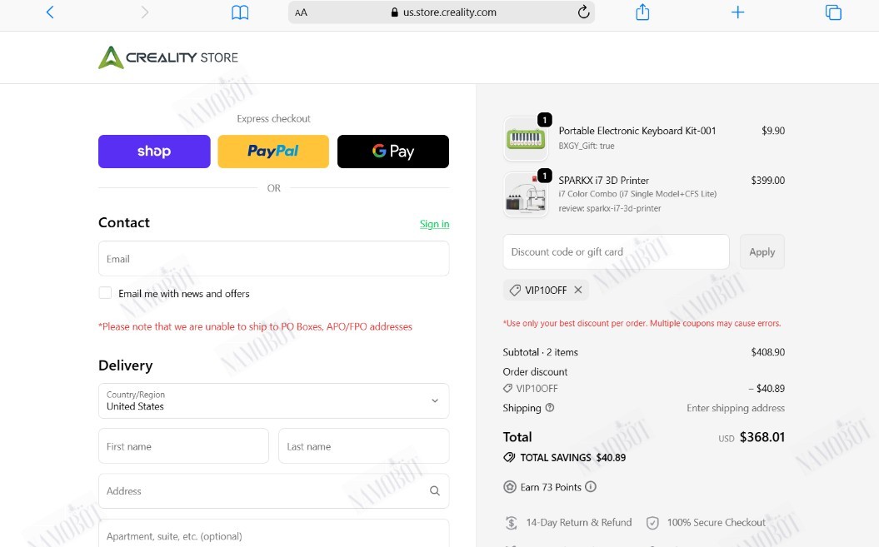Click the SPARKX i7 3D Printer title

coord(604,181)
